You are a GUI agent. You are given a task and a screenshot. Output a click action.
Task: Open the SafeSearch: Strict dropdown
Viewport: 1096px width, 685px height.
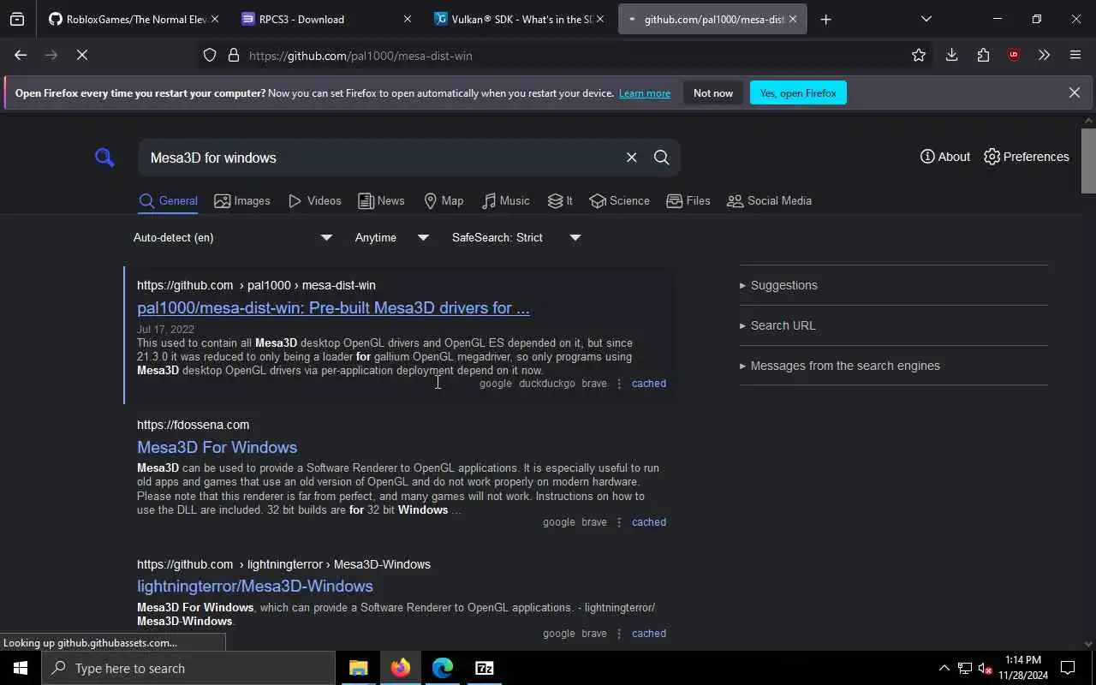coord(516,238)
